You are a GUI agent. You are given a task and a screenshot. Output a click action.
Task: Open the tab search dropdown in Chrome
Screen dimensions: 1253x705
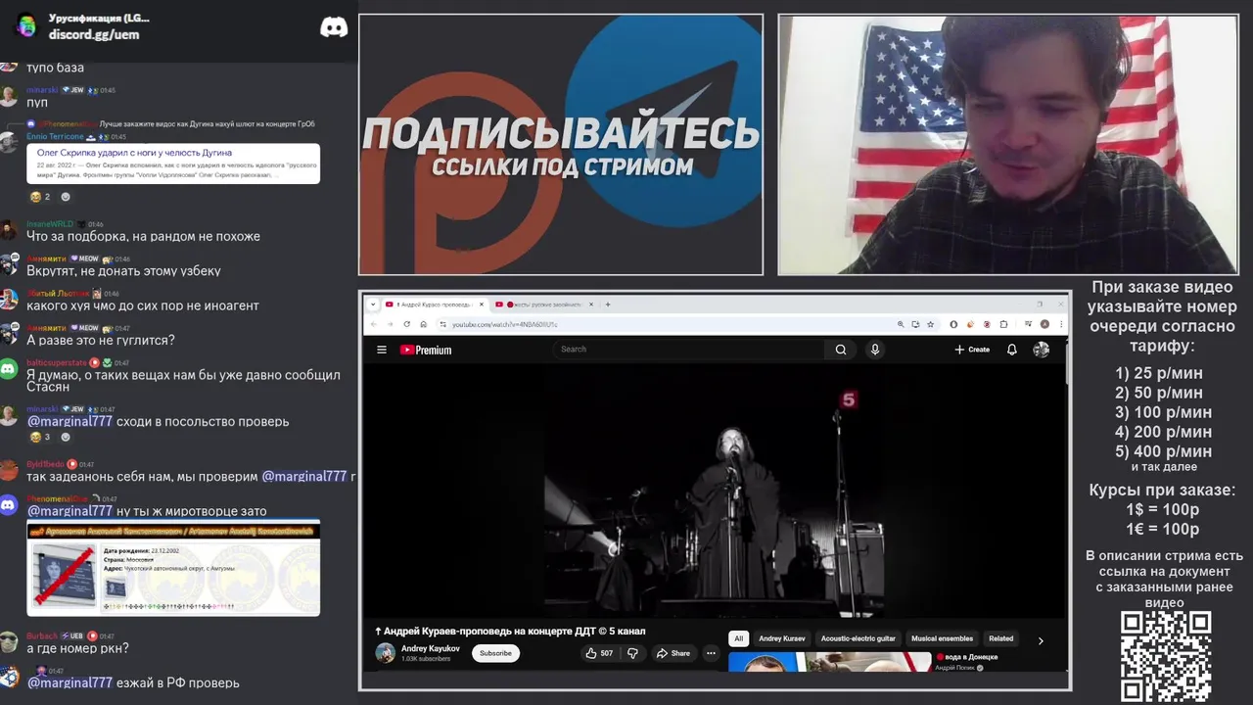(x=373, y=305)
